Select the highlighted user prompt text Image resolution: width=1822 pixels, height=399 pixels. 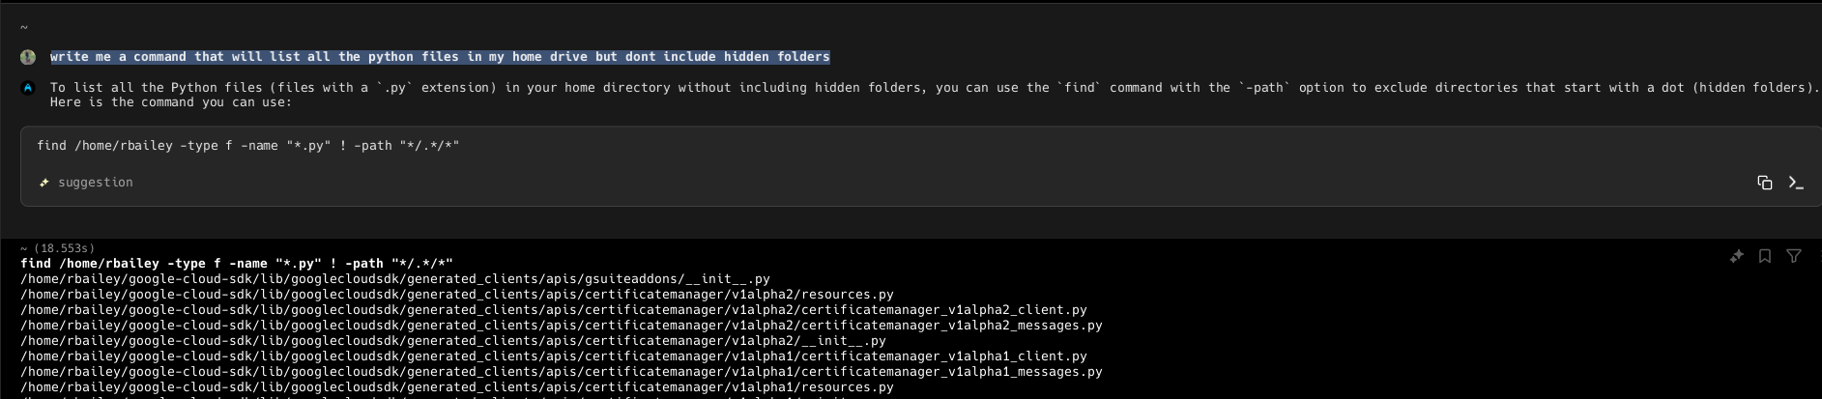(x=440, y=57)
